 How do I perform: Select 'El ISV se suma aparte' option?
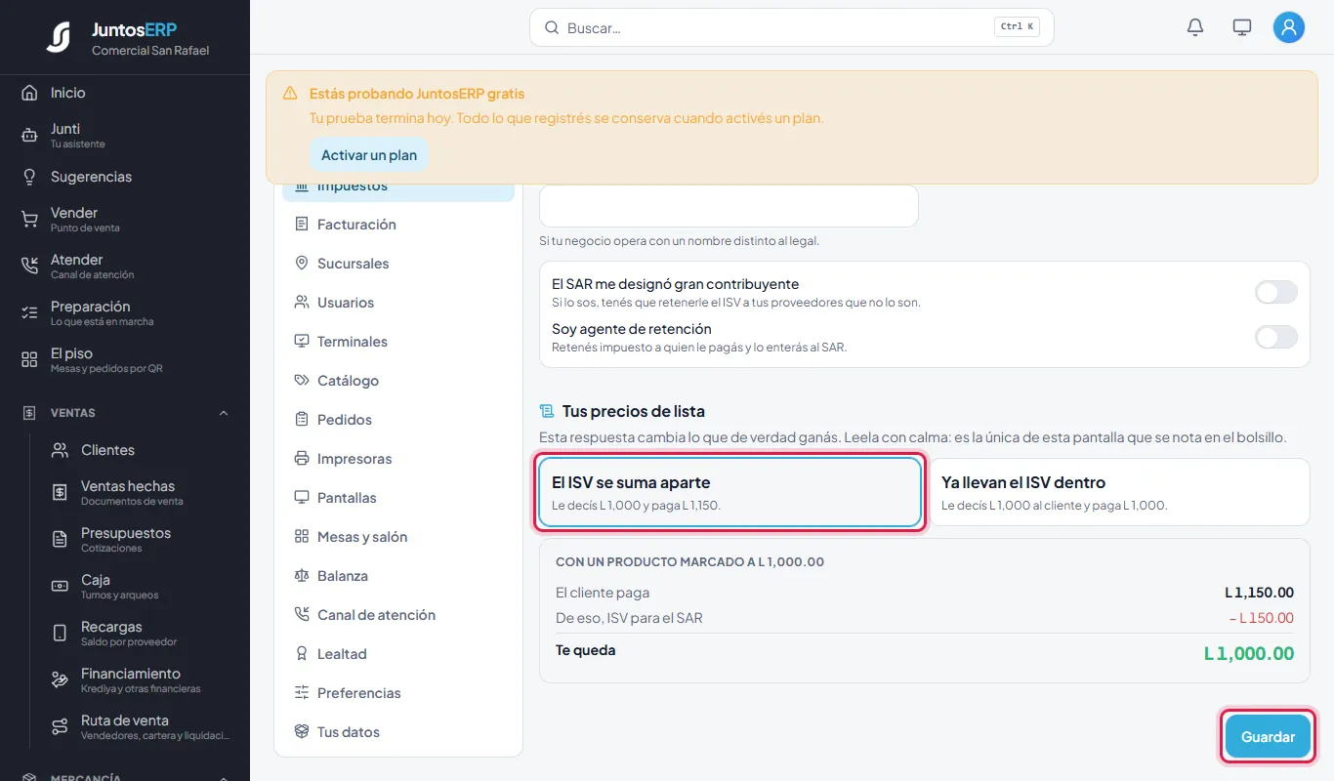tap(730, 492)
